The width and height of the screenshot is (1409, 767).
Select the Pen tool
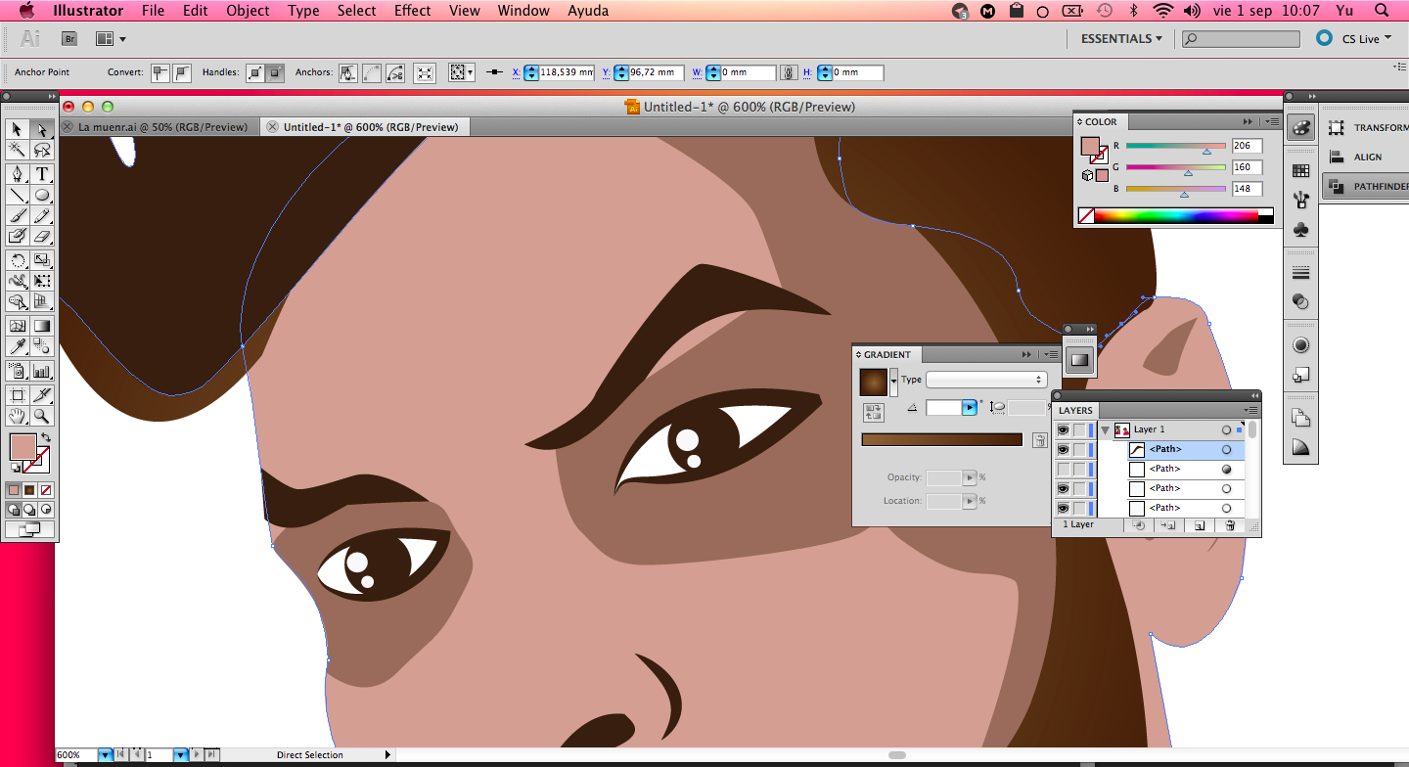[17, 174]
